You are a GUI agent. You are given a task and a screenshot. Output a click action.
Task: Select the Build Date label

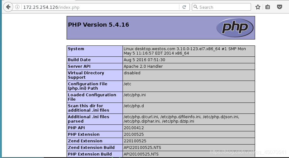79,60
